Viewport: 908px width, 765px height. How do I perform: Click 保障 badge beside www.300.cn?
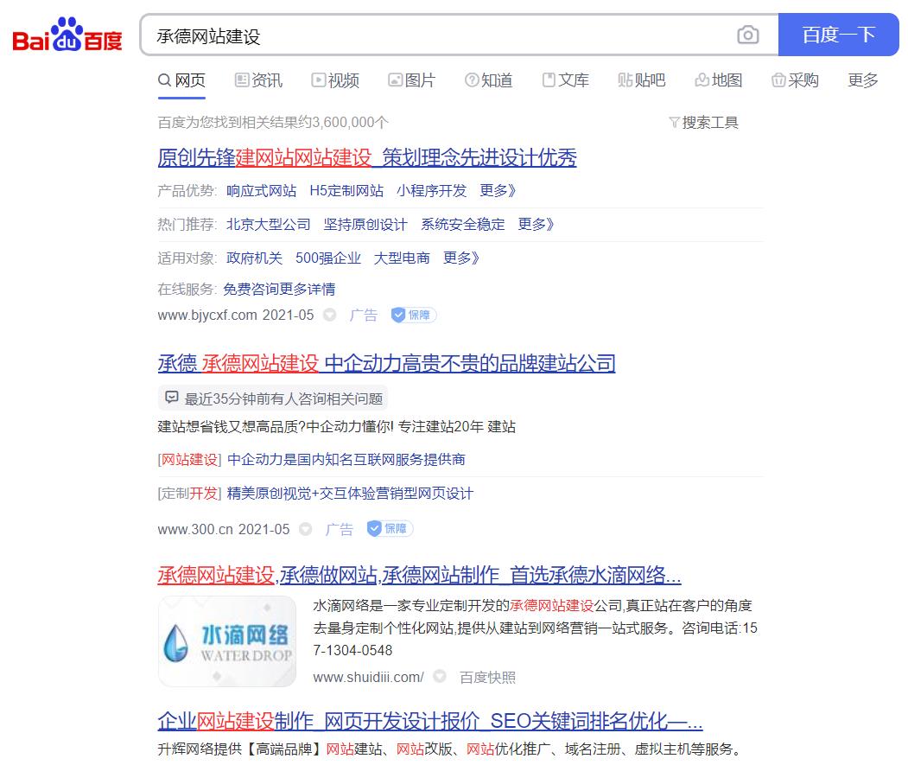click(389, 528)
